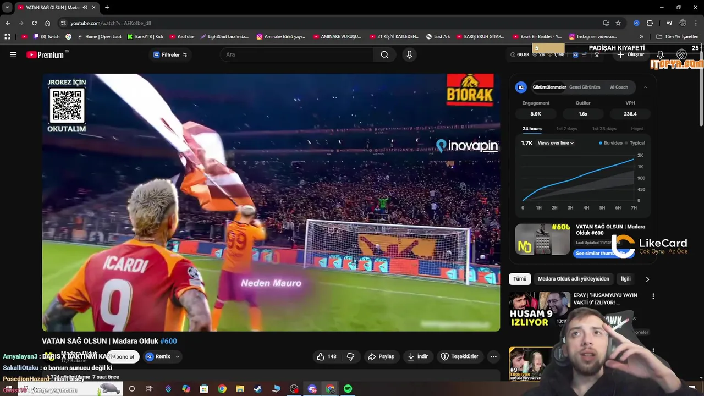Open YouTube notifications bell

pos(661,54)
